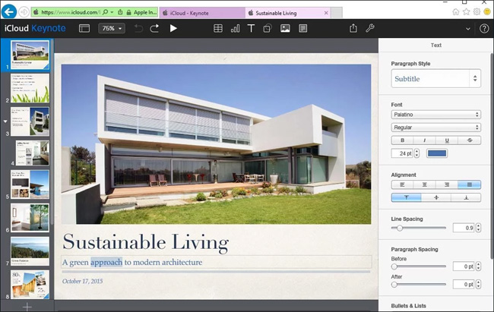The image size is (494, 312).
Task: Open the 75% zoom dropdown
Action: tap(112, 28)
